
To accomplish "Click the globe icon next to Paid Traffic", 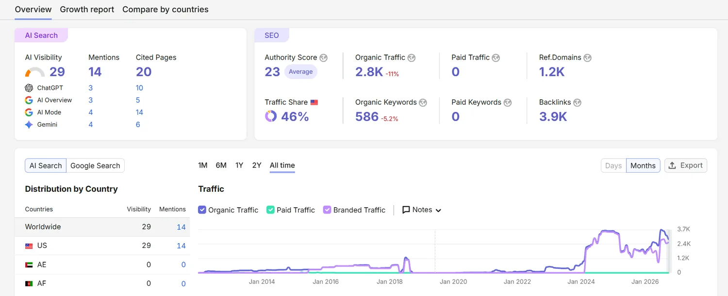I will click(x=496, y=58).
